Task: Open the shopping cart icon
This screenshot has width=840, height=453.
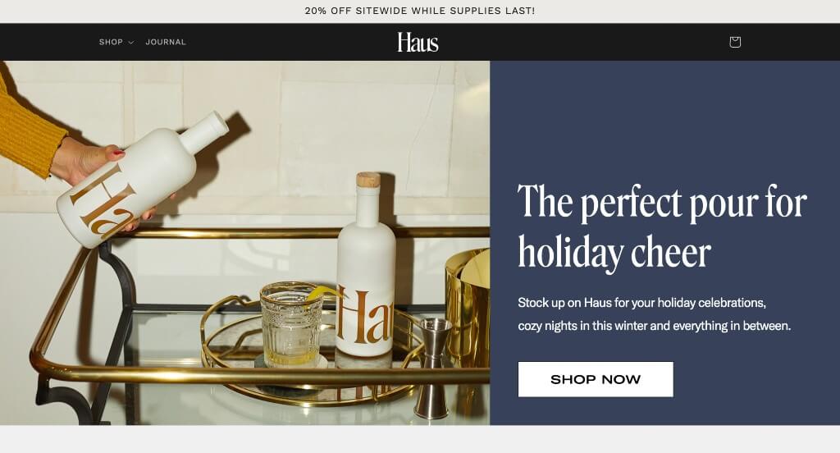Action: point(735,42)
